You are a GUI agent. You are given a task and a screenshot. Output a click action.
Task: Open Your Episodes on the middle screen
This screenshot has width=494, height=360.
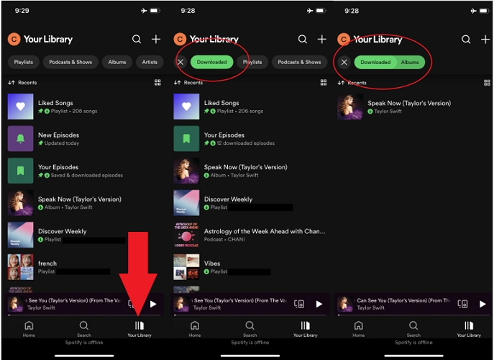tap(250, 139)
